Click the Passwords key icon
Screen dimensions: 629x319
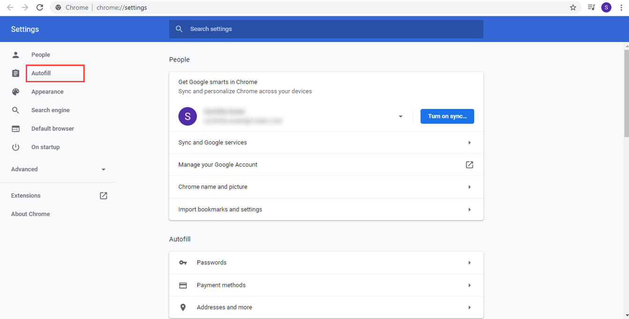coord(183,263)
